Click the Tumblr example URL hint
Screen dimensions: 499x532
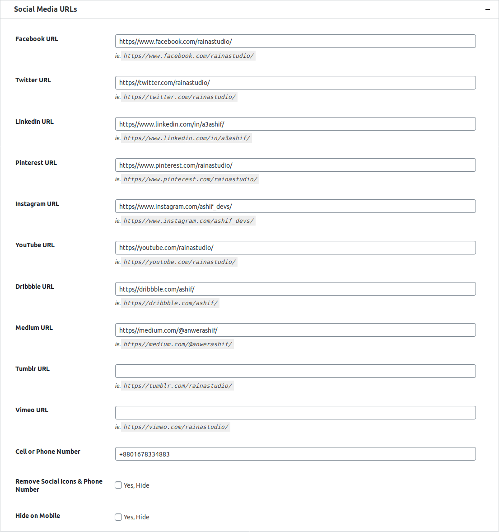point(177,386)
